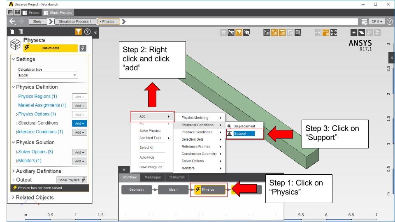Click the list view icon left of save icon
This screenshot has width=395, height=222.
pyautogui.click(x=10, y=12)
